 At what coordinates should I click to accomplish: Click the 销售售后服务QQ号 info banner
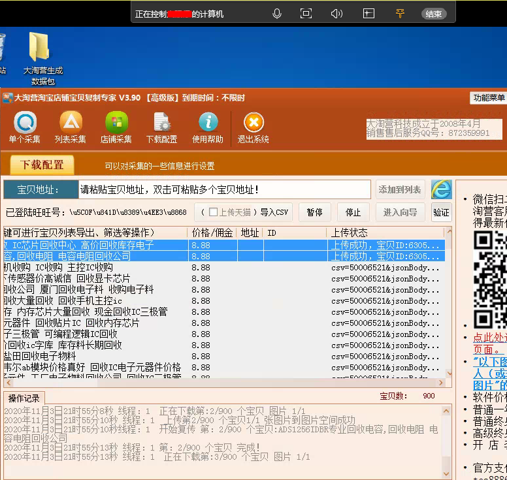click(434, 129)
